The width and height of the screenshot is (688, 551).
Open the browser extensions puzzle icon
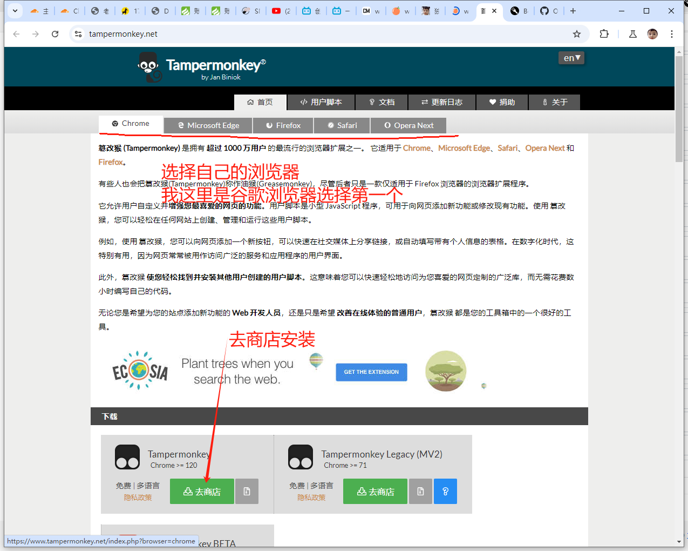(604, 34)
